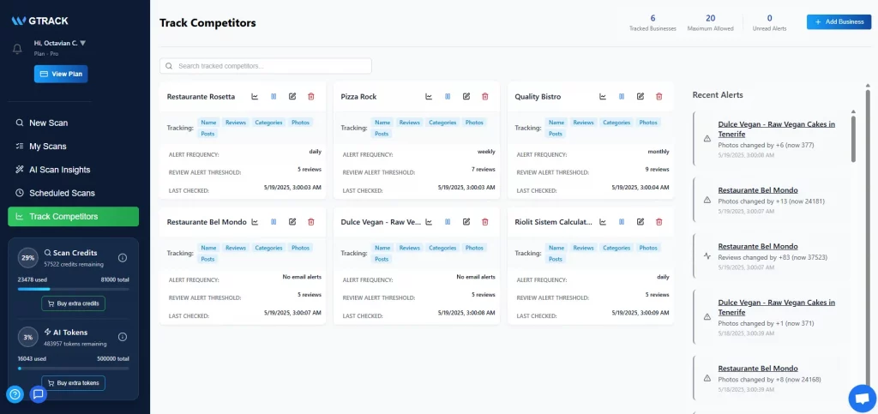Open Restaurante Bel Mondo reviews +83 alert
Screen dimensions: 878x414
[758, 247]
